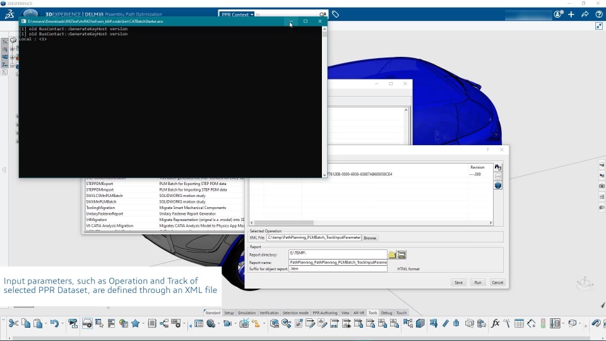This screenshot has width=606, height=341.
Task: Click the add plus icon top right
Action: (571, 15)
